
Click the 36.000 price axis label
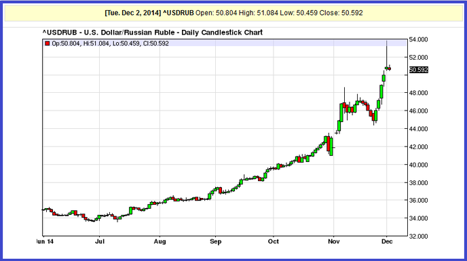click(x=418, y=200)
